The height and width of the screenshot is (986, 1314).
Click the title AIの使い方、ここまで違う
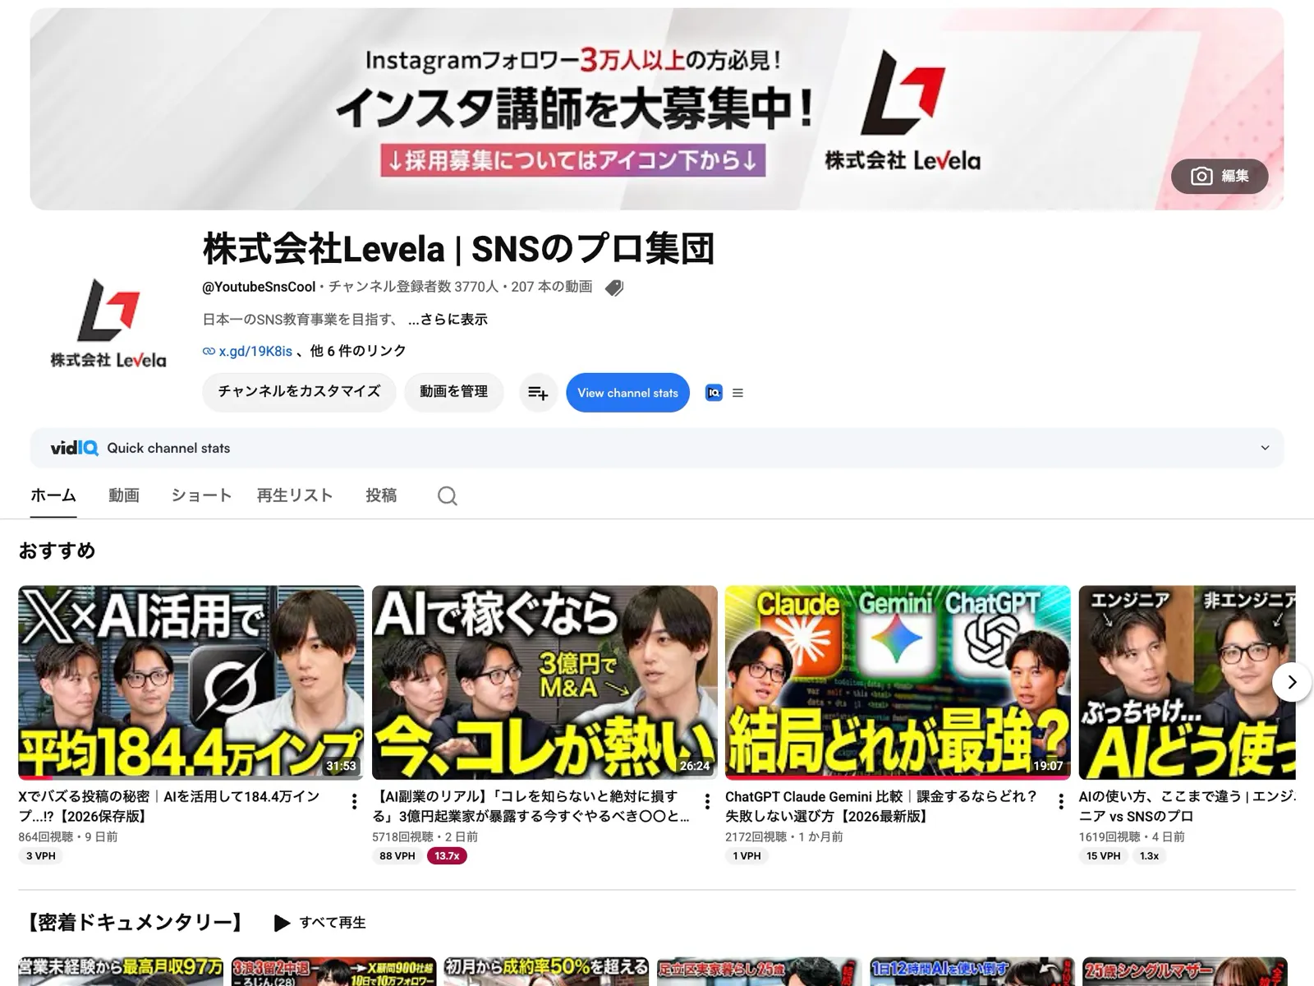(1187, 806)
